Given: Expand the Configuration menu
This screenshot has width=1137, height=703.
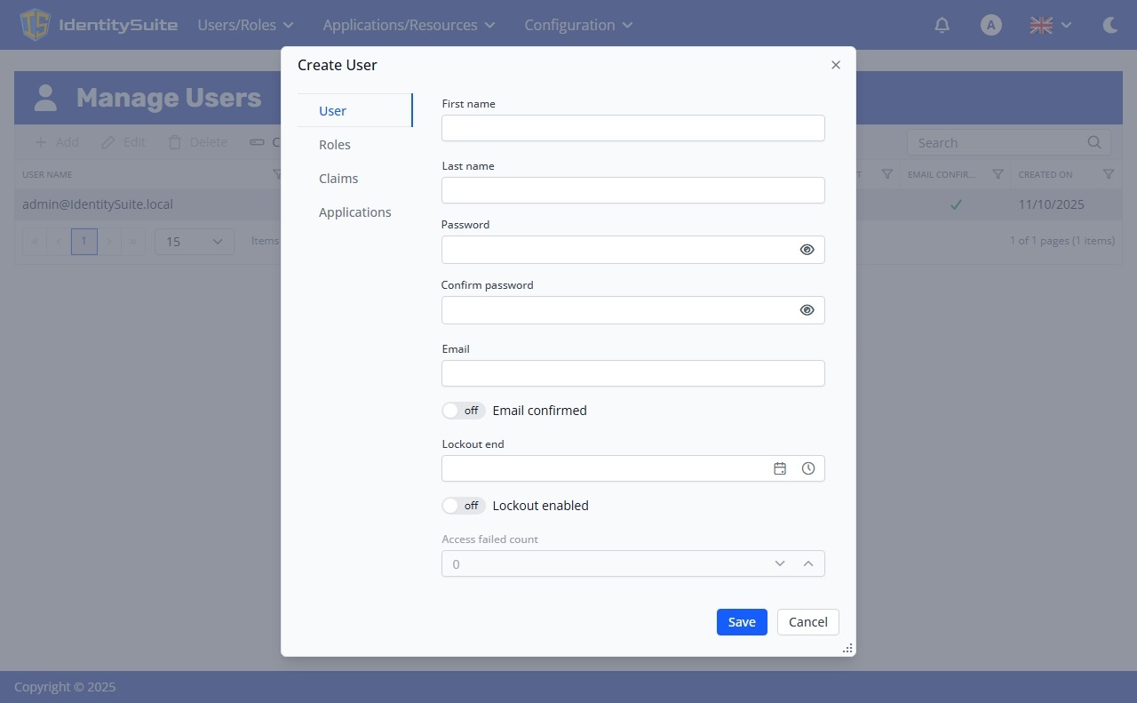Looking at the screenshot, I should click(x=577, y=25).
